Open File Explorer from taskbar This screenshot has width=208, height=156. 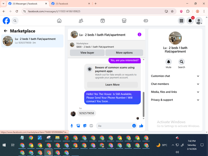click(57, 138)
